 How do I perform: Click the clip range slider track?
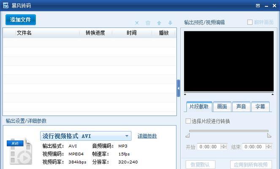click(x=229, y=131)
